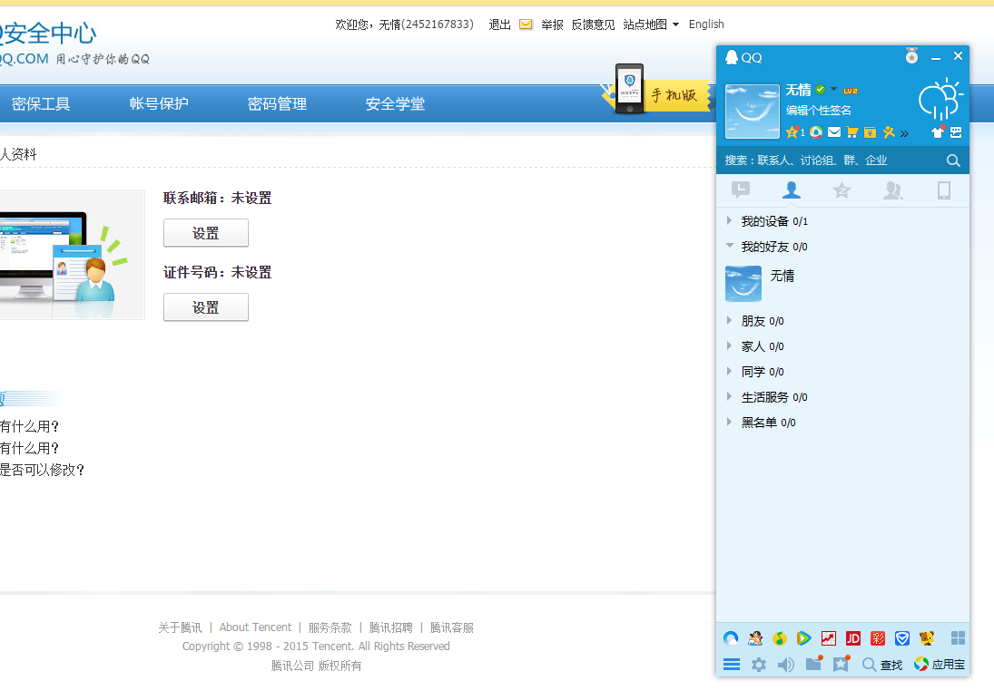Open the 帐号保护 menu

click(x=159, y=104)
